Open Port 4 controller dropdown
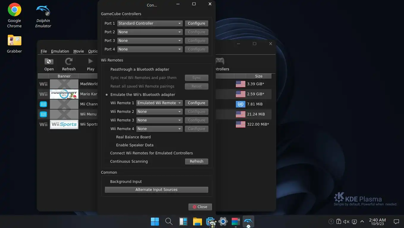The width and height of the screenshot is (404, 228). pos(150,49)
